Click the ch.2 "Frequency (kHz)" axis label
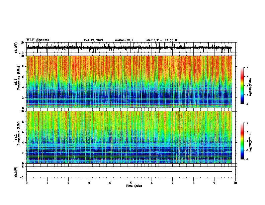The height and width of the screenshot is (205, 265). coord(18,133)
